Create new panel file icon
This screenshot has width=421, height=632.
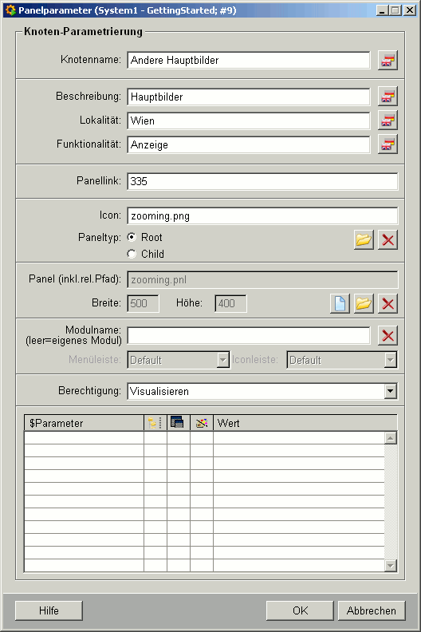[x=340, y=303]
